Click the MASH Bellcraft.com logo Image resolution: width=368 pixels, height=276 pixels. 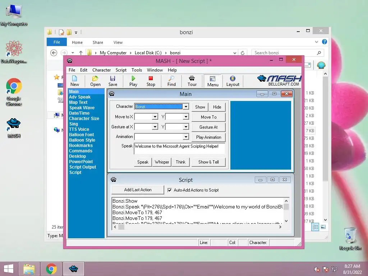tap(279, 80)
